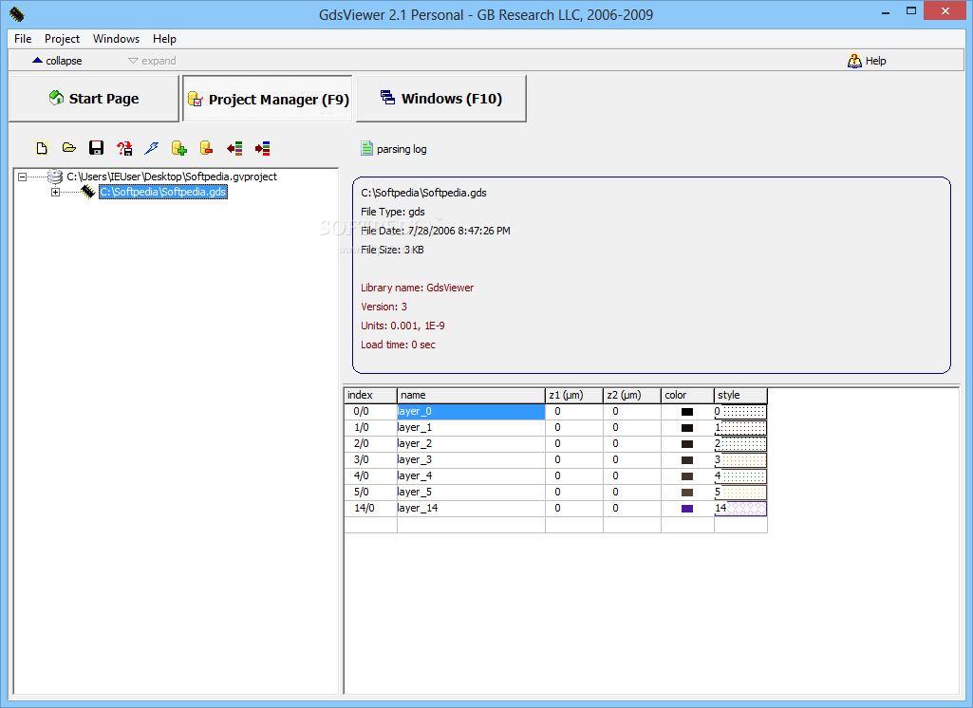Screen dimensions: 973x708
Task: Click the style column header
Action: click(741, 395)
